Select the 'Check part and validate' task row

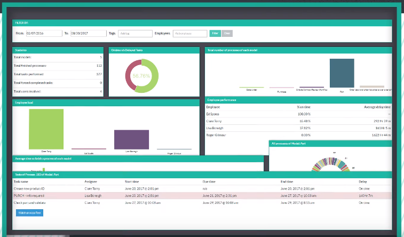pyautogui.click(x=202, y=203)
